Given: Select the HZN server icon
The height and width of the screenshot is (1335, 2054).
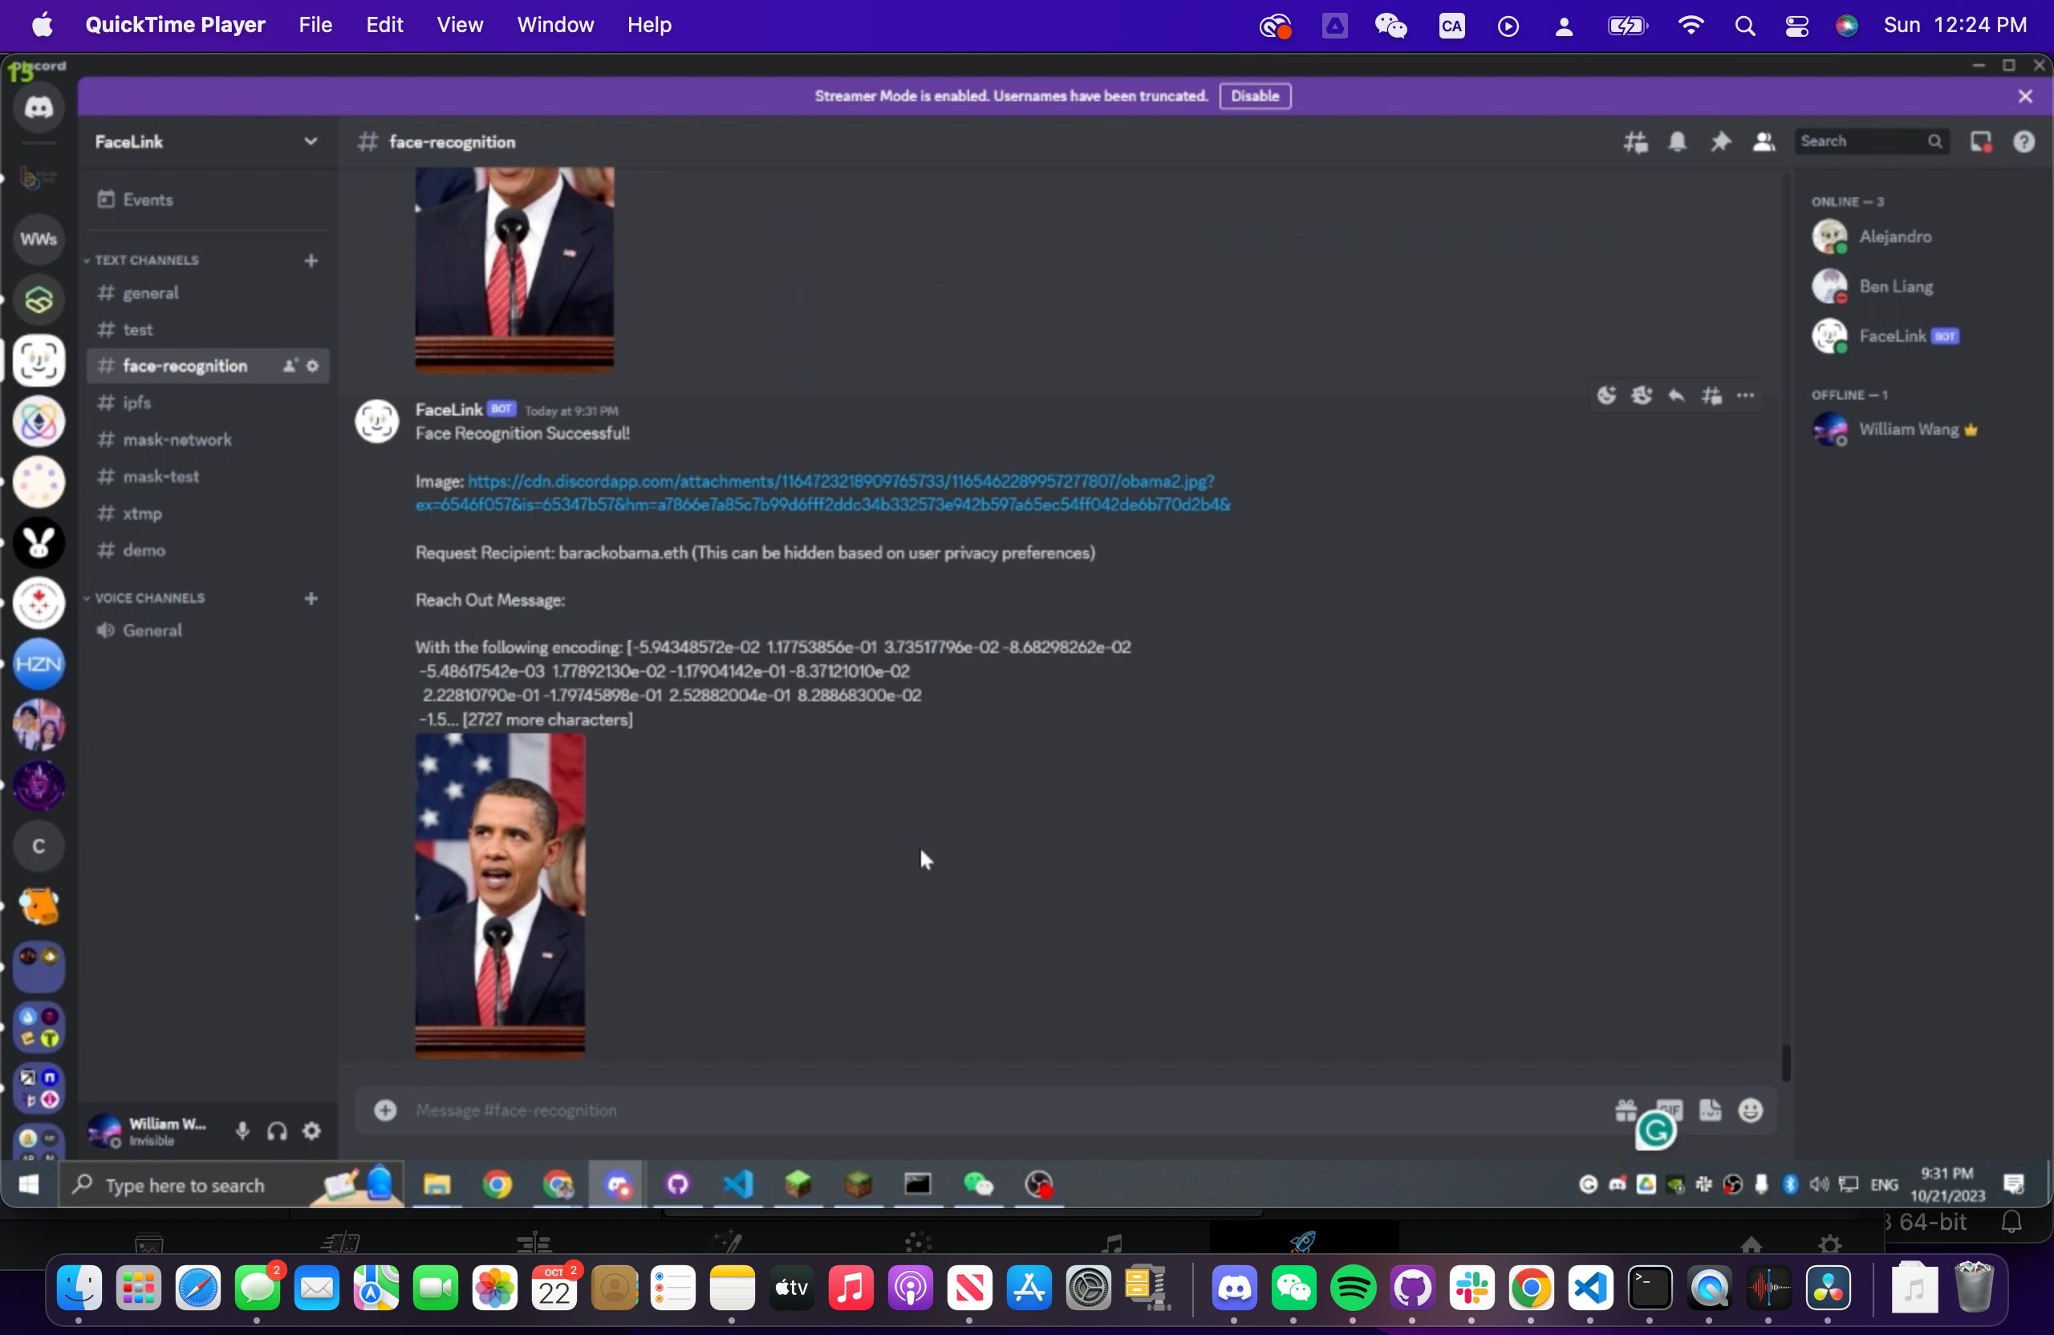Looking at the screenshot, I should (x=38, y=663).
